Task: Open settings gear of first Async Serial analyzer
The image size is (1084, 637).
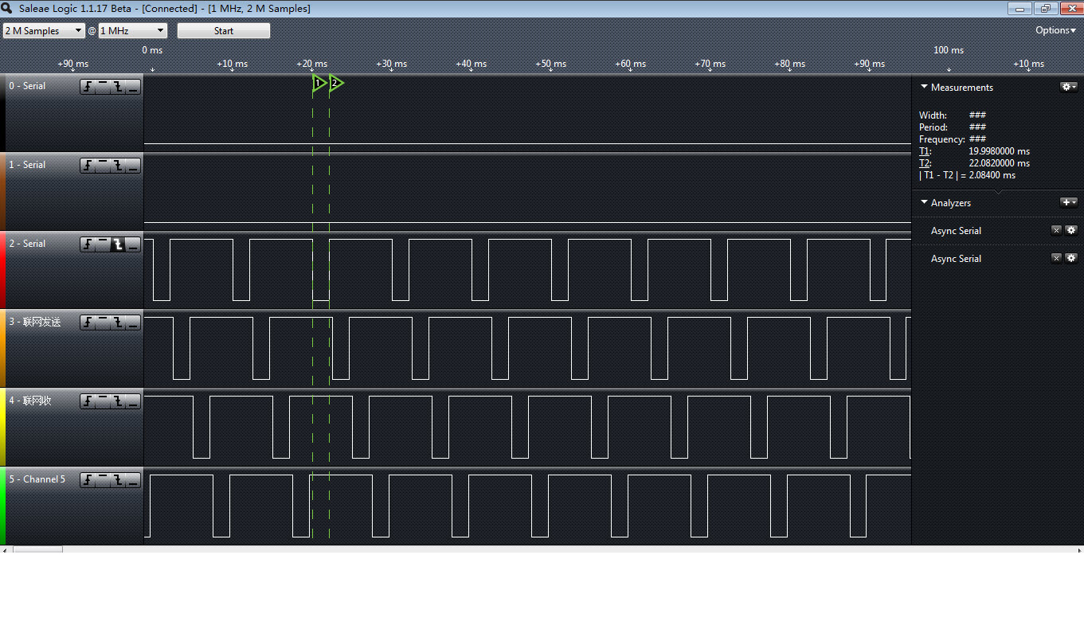Action: click(x=1071, y=230)
